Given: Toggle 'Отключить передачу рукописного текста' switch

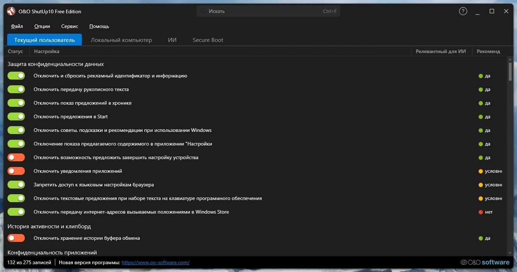Looking at the screenshot, I should click(16, 90).
